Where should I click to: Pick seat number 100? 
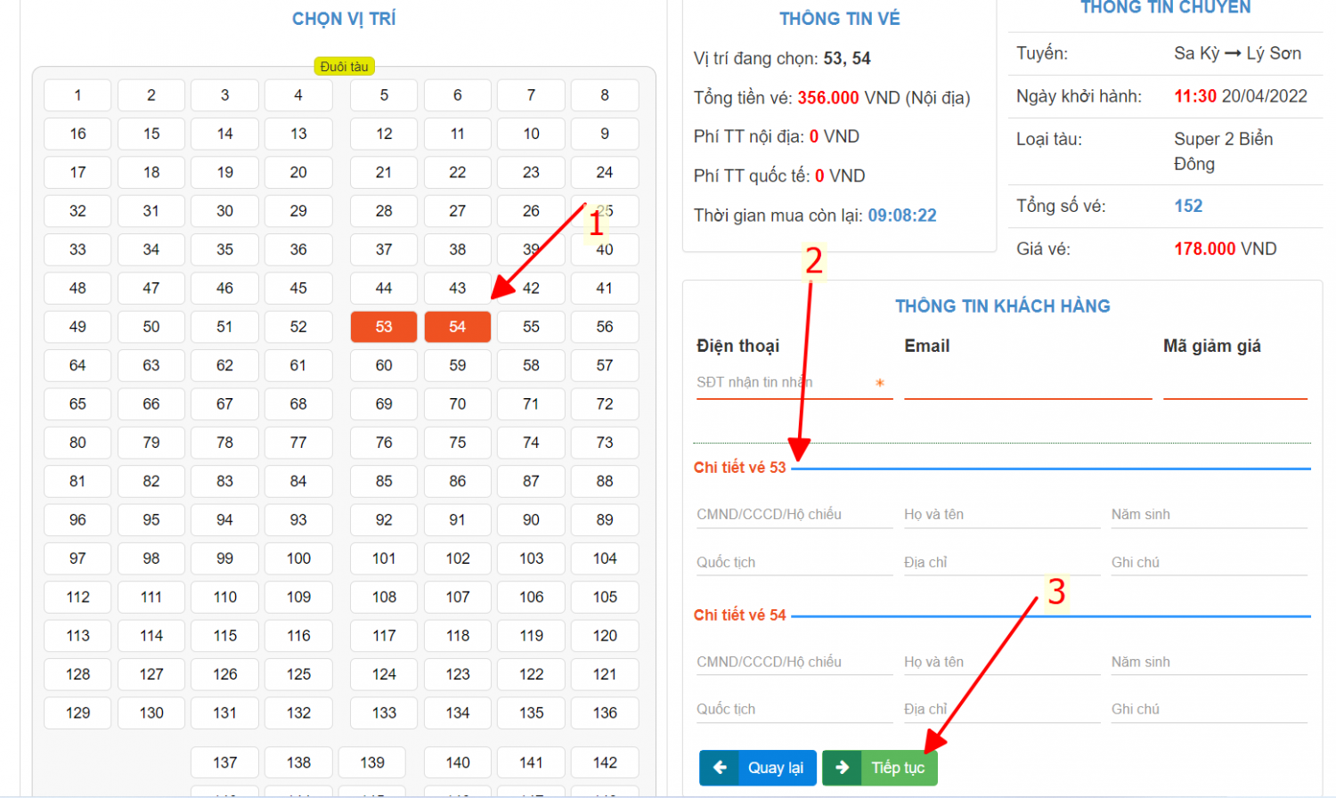point(298,558)
